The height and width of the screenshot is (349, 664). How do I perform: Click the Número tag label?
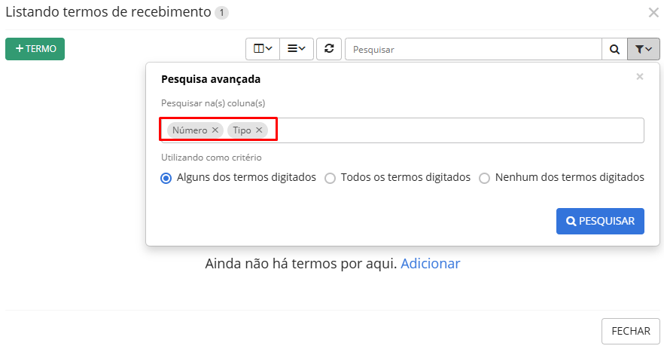coord(190,130)
